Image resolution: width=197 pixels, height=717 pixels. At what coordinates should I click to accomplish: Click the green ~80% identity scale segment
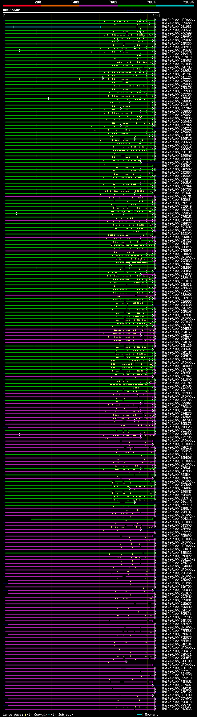136,6
